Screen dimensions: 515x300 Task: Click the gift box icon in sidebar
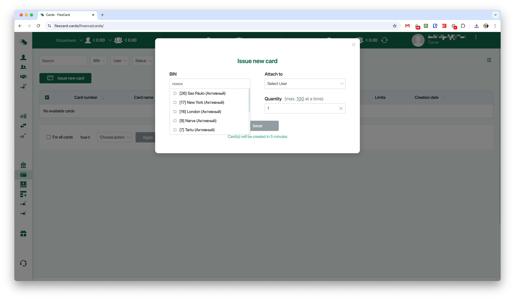click(x=23, y=234)
